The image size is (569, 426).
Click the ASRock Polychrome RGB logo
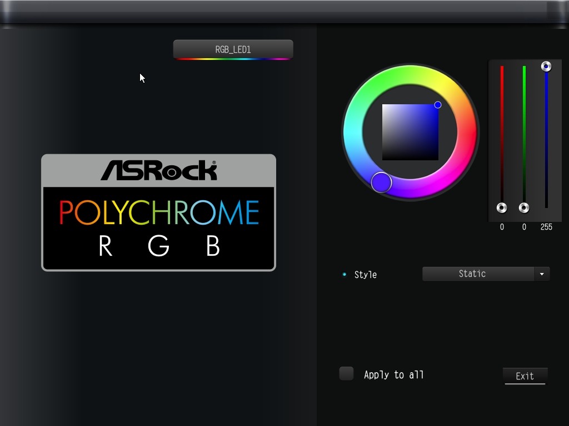(x=158, y=212)
